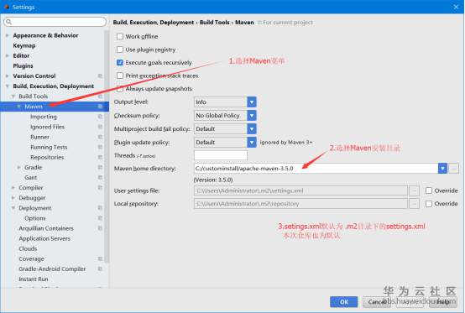Click the Help button
The image size is (465, 313).
click(x=443, y=302)
